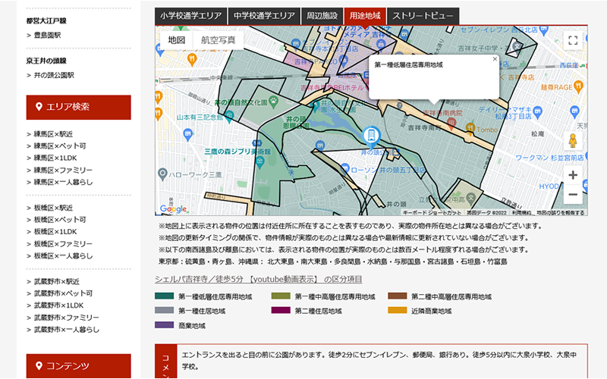The image size is (607, 379).
Task: Open the 小学校通学エリア tab
Action: (x=190, y=16)
